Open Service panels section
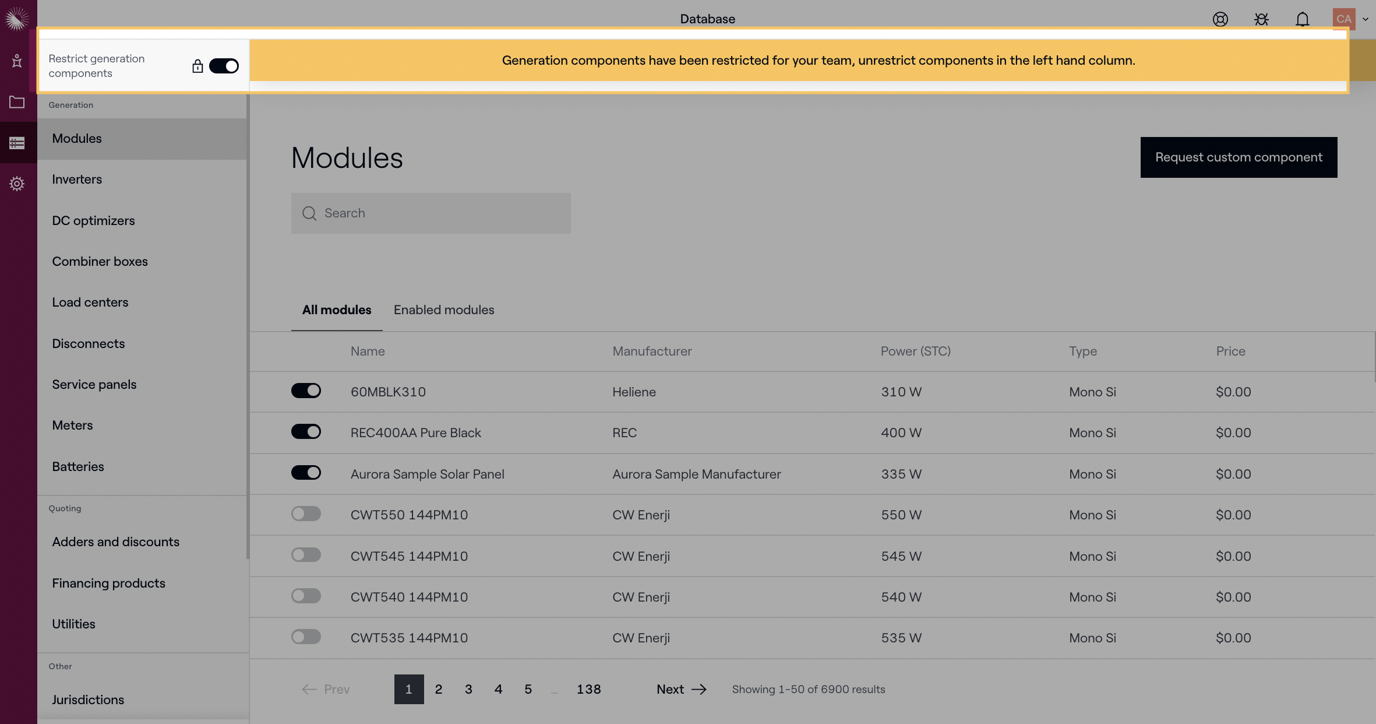 pyautogui.click(x=142, y=384)
